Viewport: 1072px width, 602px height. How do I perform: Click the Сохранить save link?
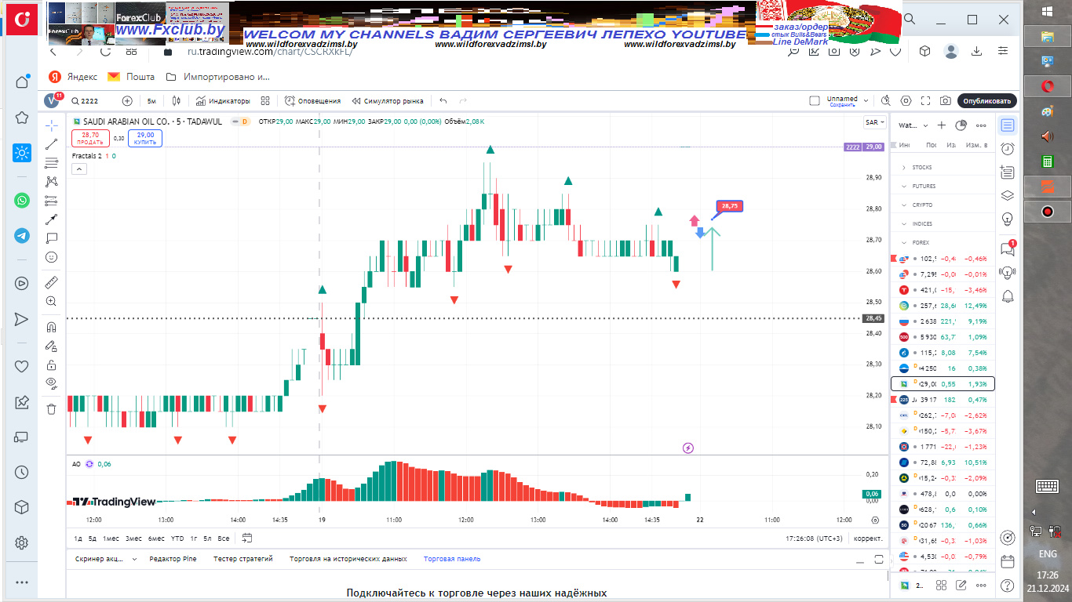[x=842, y=105]
